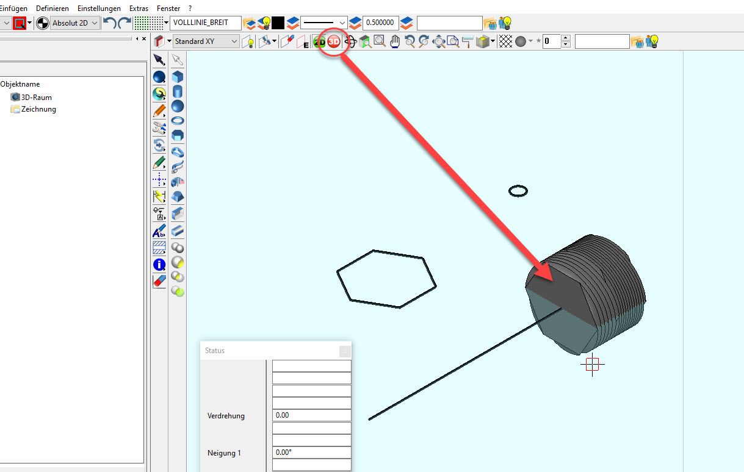Viewport: 744px width, 472px height.
Task: Open the red selection frame dropdown arrow
Action: (29, 23)
